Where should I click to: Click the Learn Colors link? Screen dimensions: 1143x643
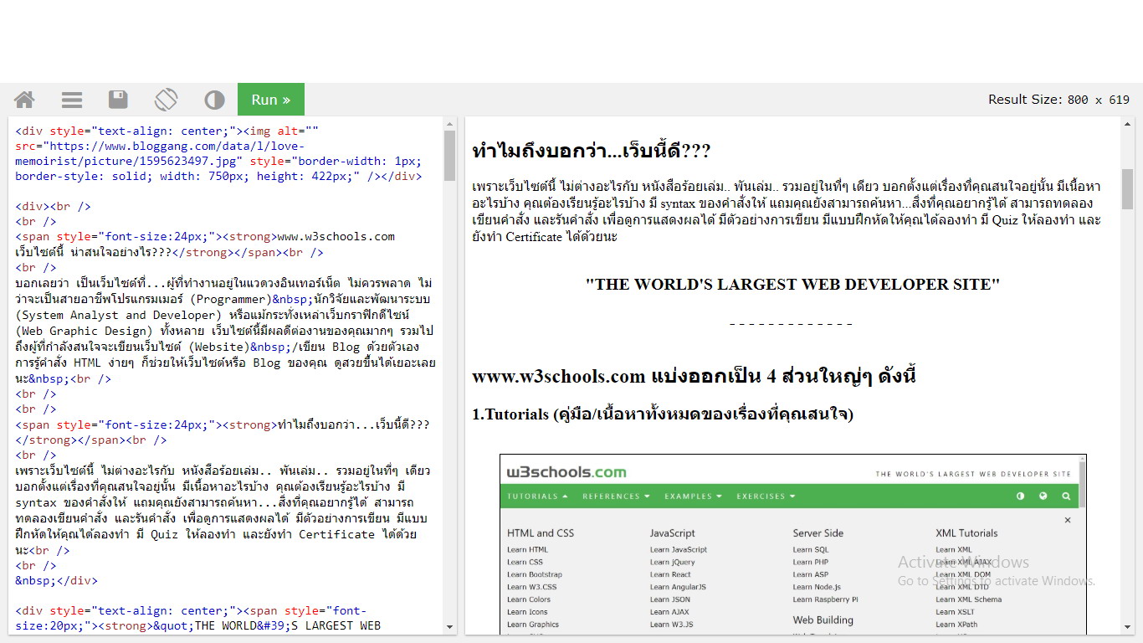pos(529,599)
